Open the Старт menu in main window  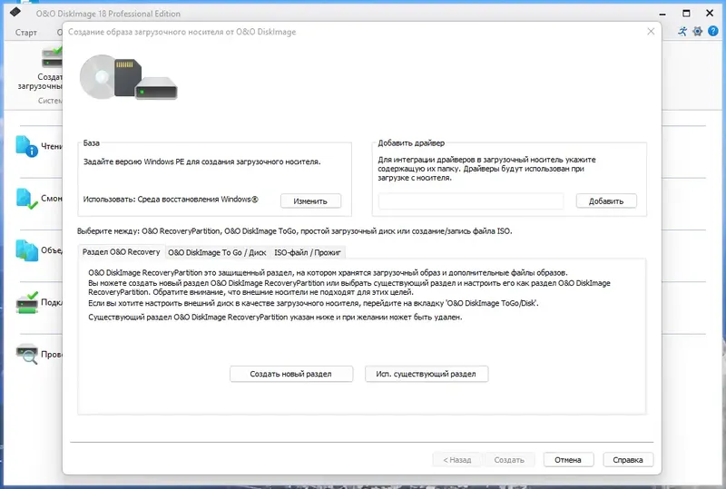(x=26, y=33)
